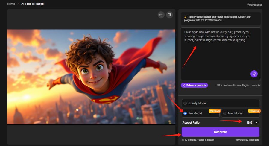Download the generated superhero image
The image size is (269, 146).
click(161, 15)
